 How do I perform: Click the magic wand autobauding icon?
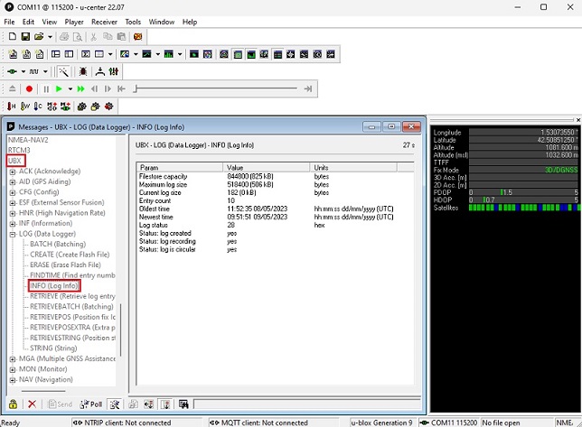pyautogui.click(x=64, y=70)
